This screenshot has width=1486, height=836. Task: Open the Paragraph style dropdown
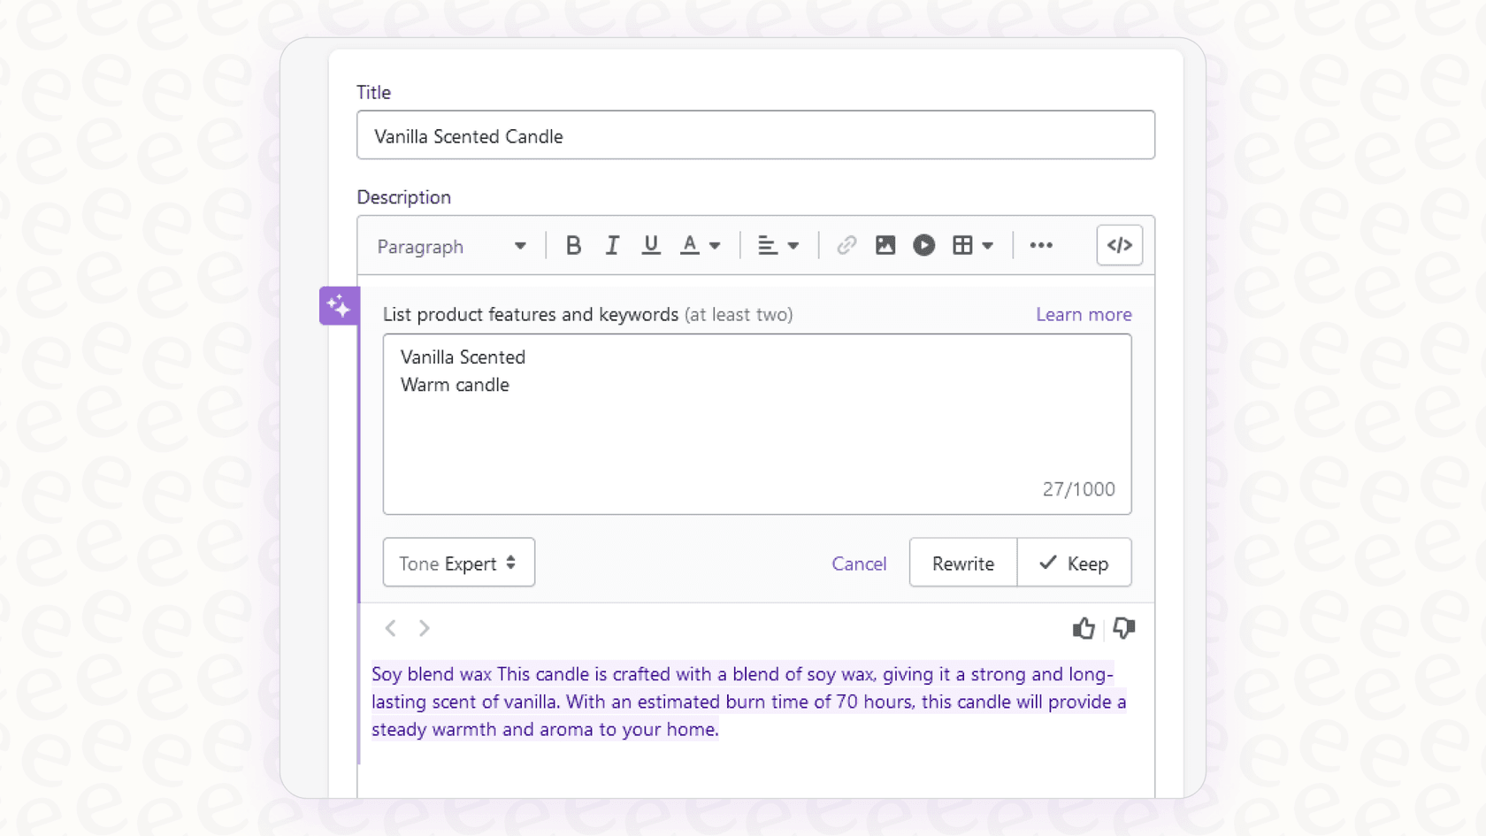tap(451, 246)
